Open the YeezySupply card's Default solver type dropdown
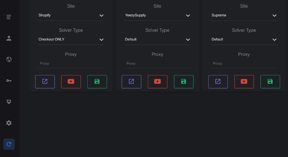288x157 pixels. pyautogui.click(x=158, y=39)
